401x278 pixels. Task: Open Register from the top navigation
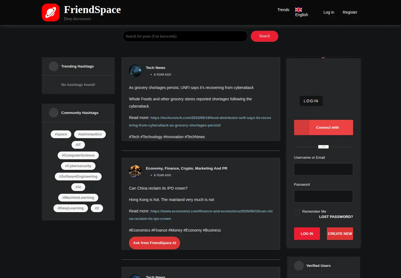pyautogui.click(x=350, y=12)
